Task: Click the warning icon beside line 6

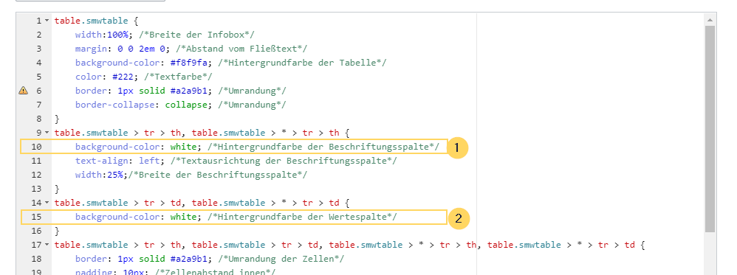Action: [23, 91]
